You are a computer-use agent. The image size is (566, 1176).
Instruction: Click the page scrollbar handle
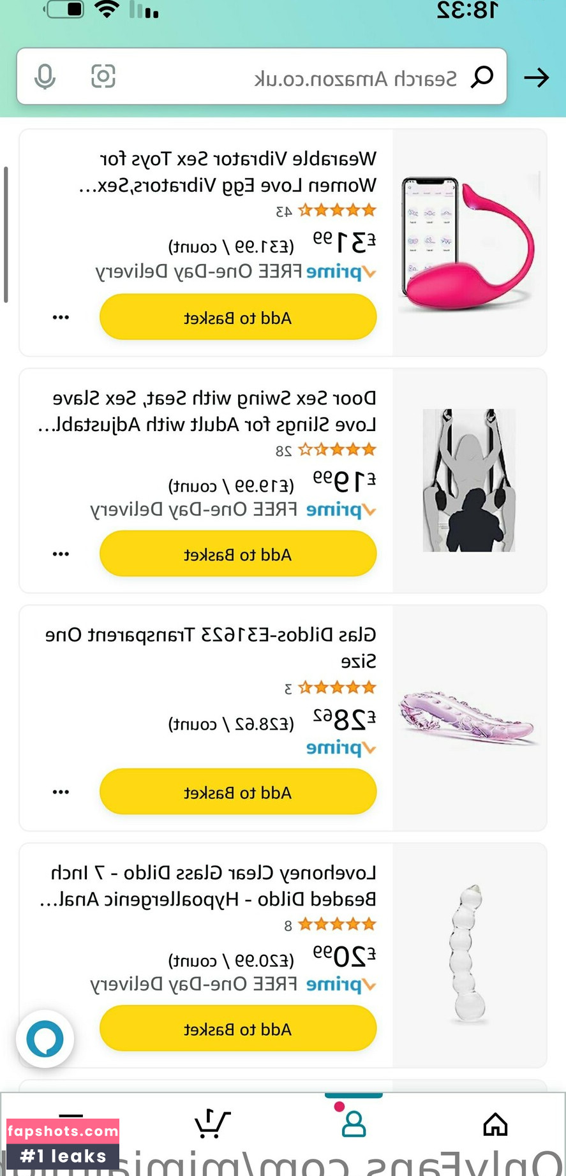(6, 234)
